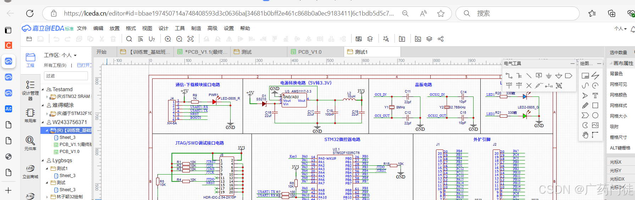Image resolution: width=635 pixels, height=200 pixels.
Task: Select the voltage probe tool
Action: click(x=539, y=86)
